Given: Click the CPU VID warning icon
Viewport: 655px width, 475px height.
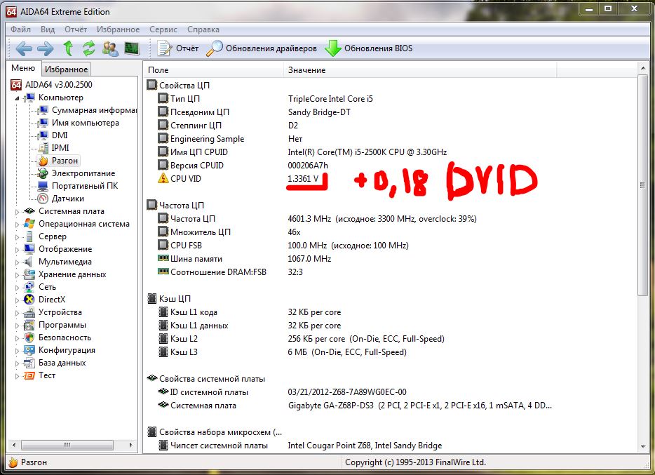Looking at the screenshot, I should 163,178.
